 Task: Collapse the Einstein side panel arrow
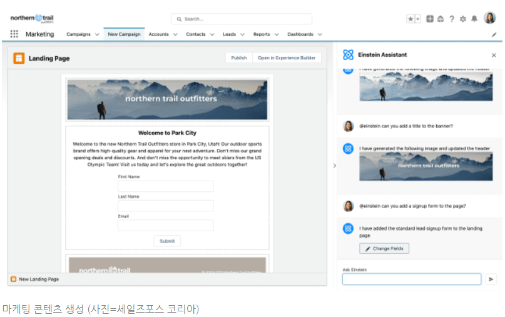click(335, 166)
